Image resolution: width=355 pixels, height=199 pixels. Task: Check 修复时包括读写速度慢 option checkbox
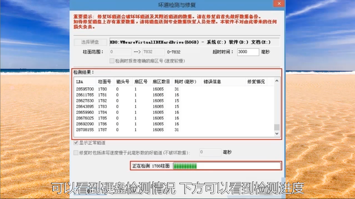click(x=76, y=153)
